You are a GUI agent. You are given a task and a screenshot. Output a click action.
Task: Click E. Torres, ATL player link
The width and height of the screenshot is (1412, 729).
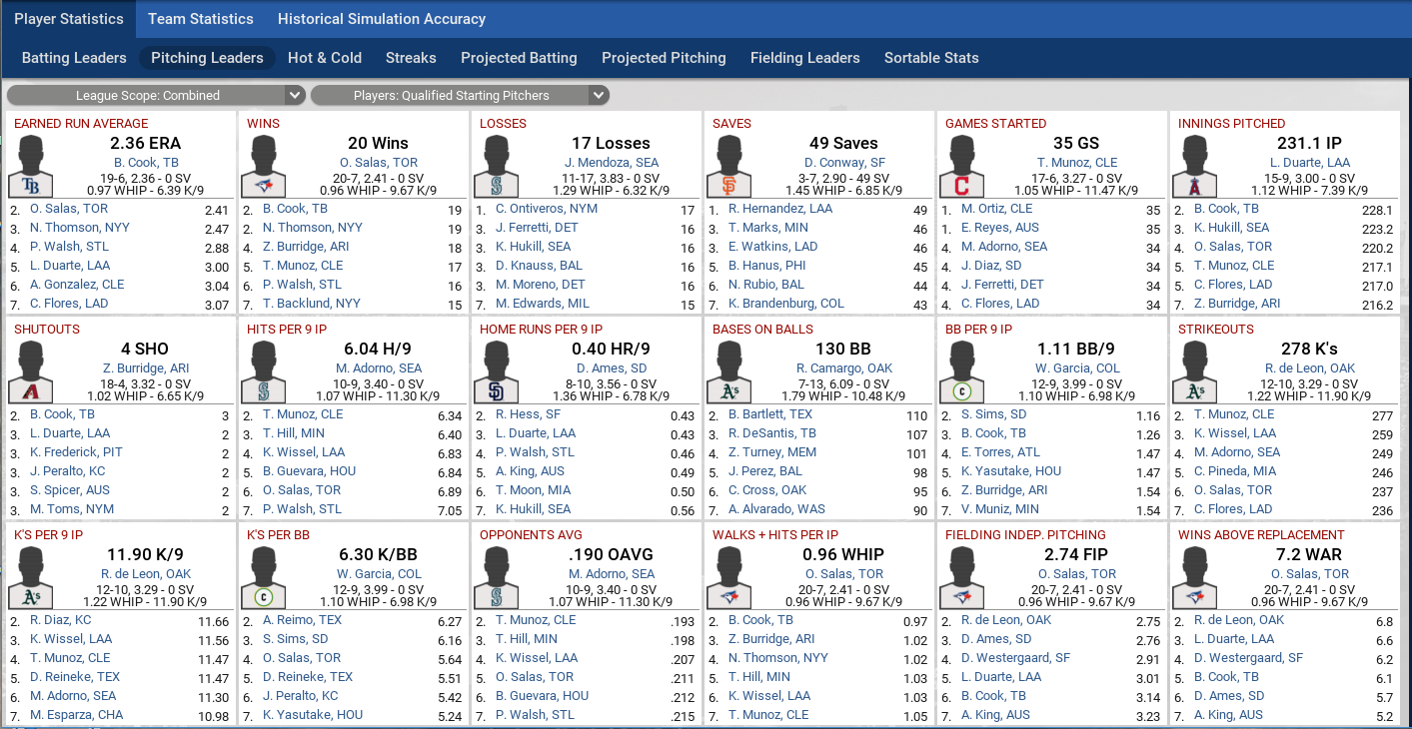(1000, 452)
